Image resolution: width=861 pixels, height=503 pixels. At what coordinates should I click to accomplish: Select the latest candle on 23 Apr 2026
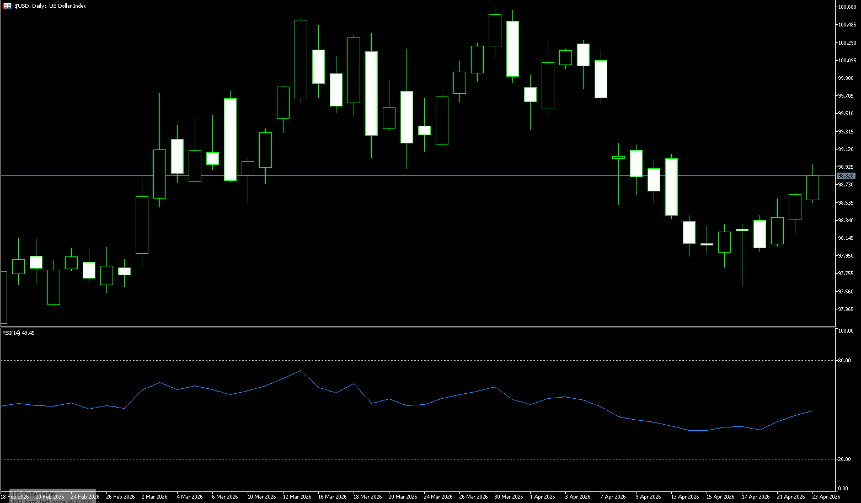812,188
